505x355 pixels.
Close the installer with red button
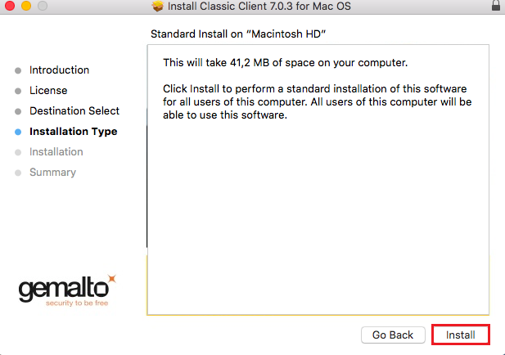point(10,6)
